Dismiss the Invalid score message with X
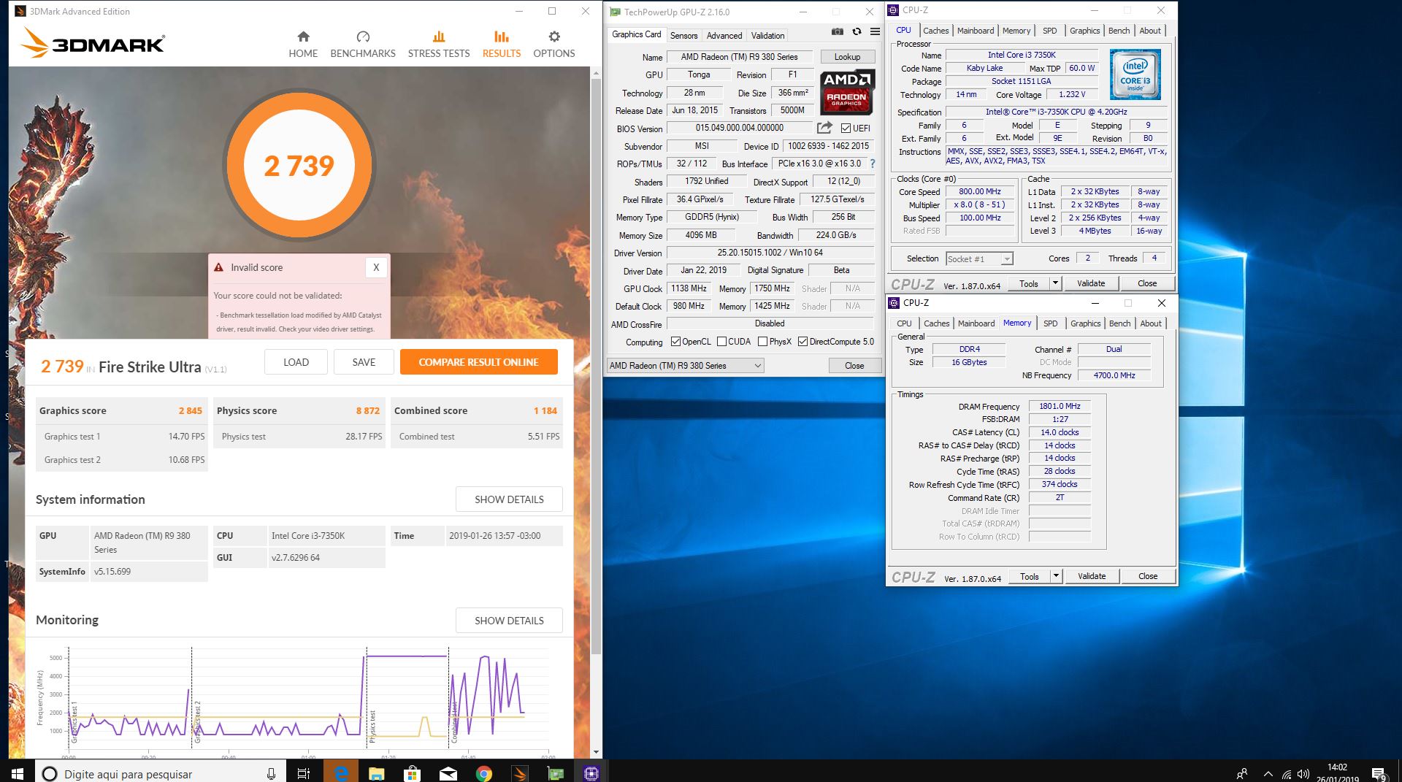This screenshot has width=1402, height=782. 376,267
